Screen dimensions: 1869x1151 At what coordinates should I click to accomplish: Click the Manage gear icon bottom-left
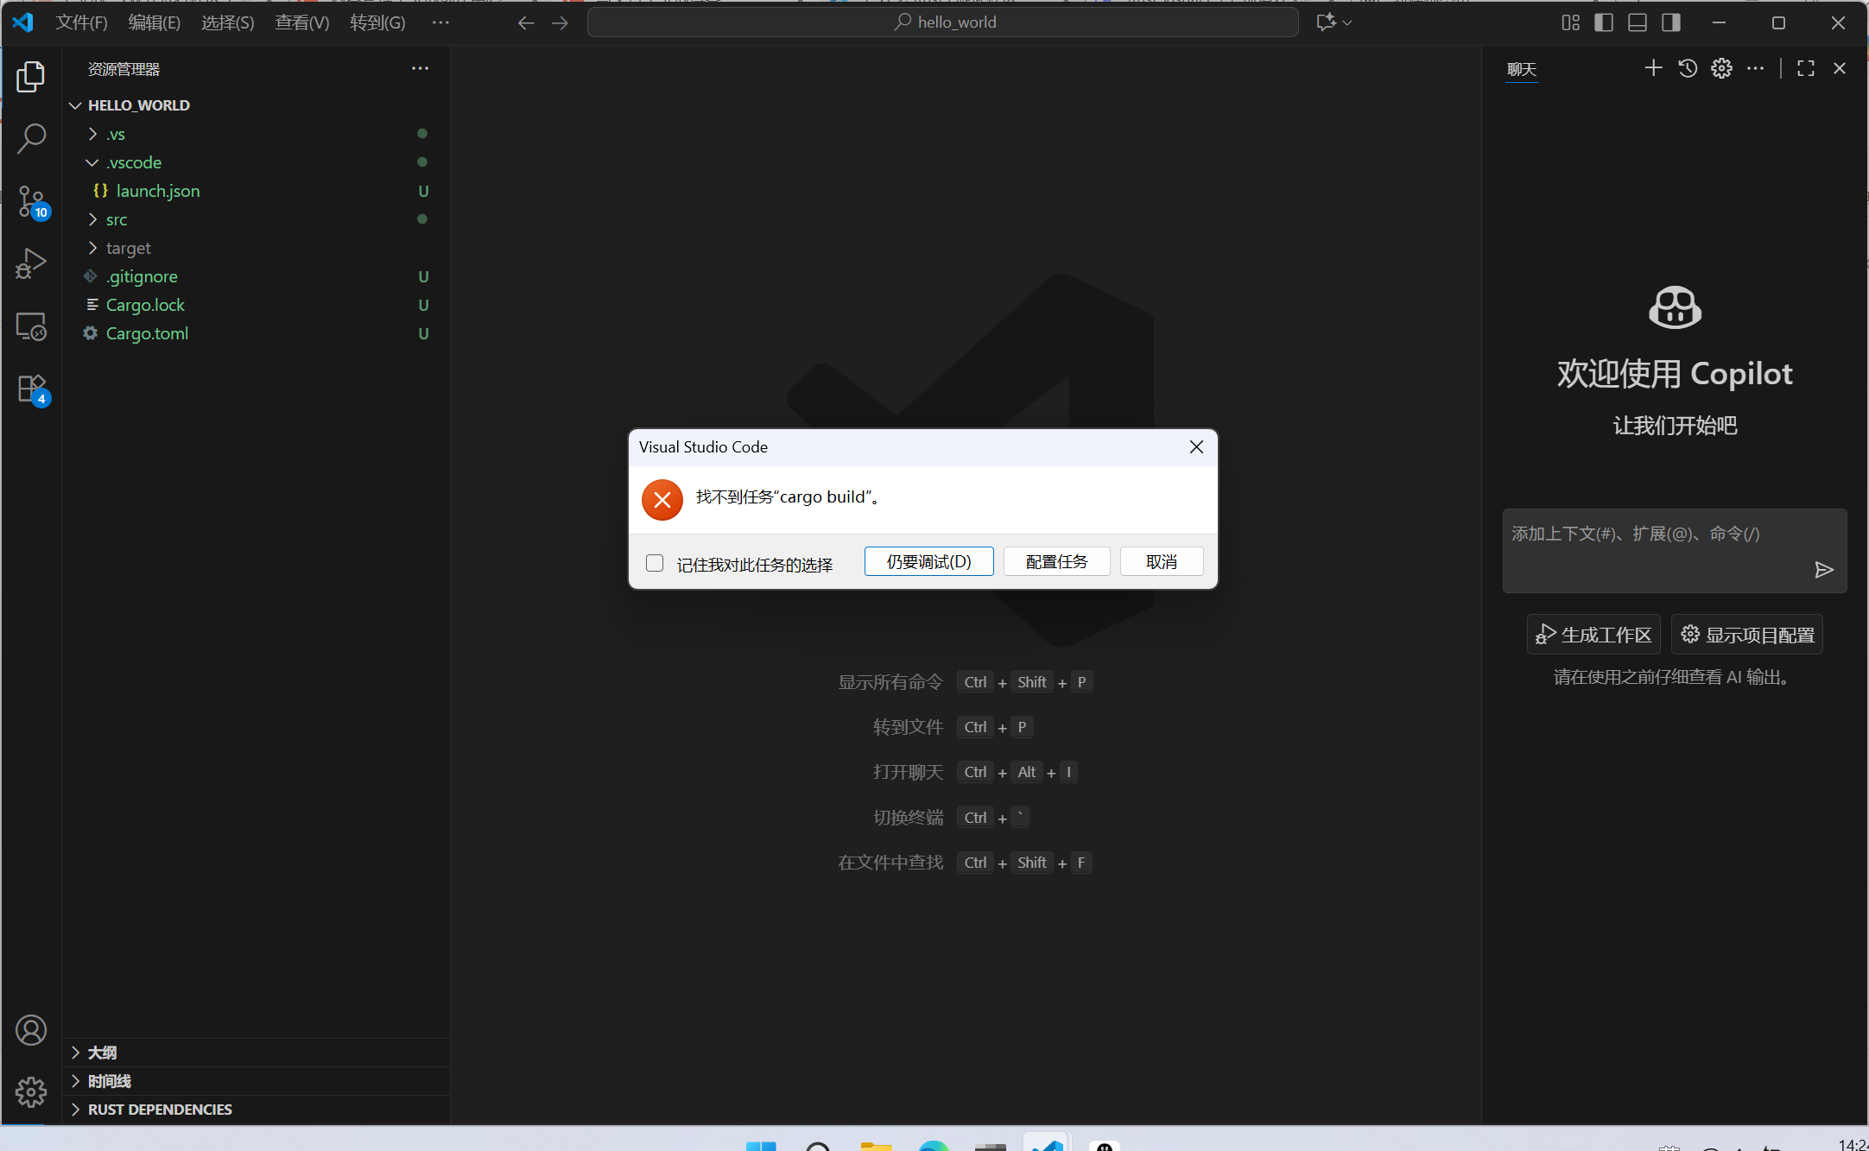[x=31, y=1091]
